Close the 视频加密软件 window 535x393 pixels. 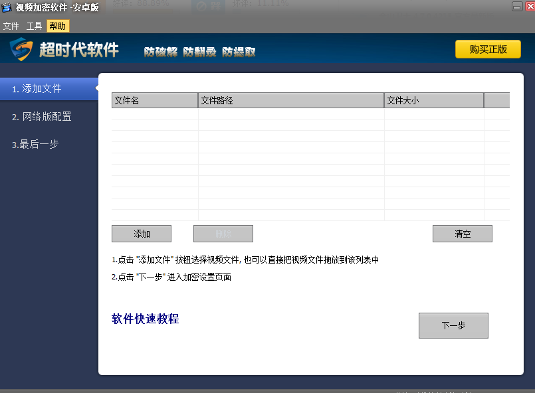530,7
